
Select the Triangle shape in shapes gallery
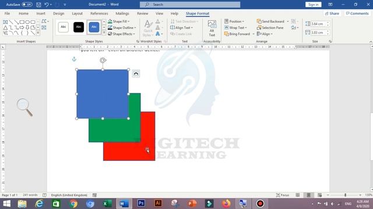tap(5, 28)
